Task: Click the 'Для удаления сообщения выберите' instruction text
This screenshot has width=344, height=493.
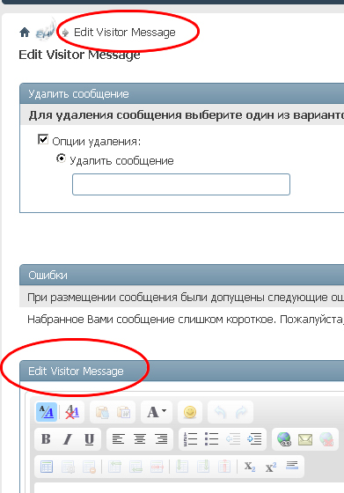Action: tap(187, 115)
